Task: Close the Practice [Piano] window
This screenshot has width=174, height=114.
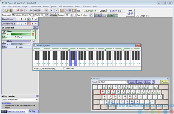Action: coord(138,46)
